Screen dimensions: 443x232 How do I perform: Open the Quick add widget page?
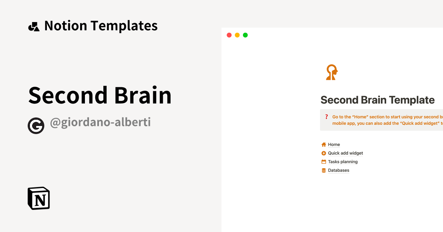(x=345, y=153)
